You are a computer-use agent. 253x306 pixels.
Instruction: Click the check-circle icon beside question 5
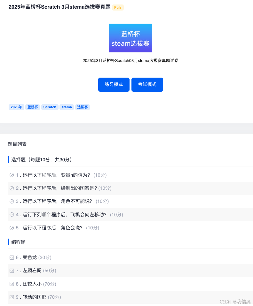(x=12, y=228)
